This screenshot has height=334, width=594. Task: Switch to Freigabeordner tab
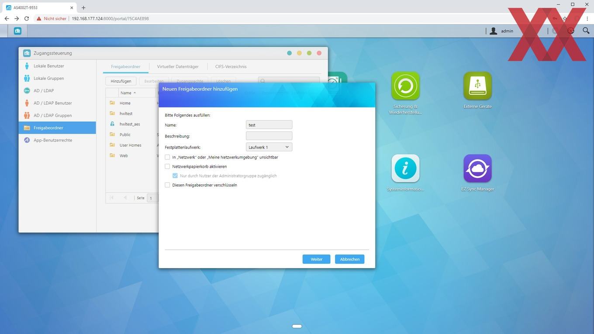pyautogui.click(x=126, y=67)
